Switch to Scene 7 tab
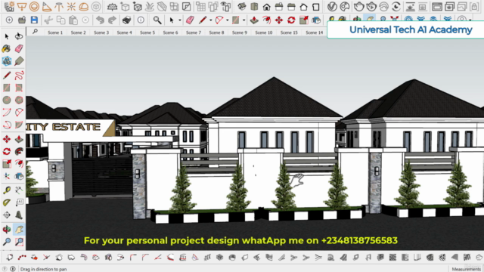The image size is (484, 272). [194, 32]
